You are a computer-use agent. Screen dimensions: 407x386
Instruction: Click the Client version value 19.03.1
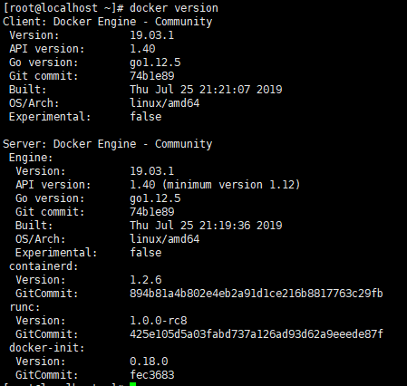pyautogui.click(x=152, y=35)
